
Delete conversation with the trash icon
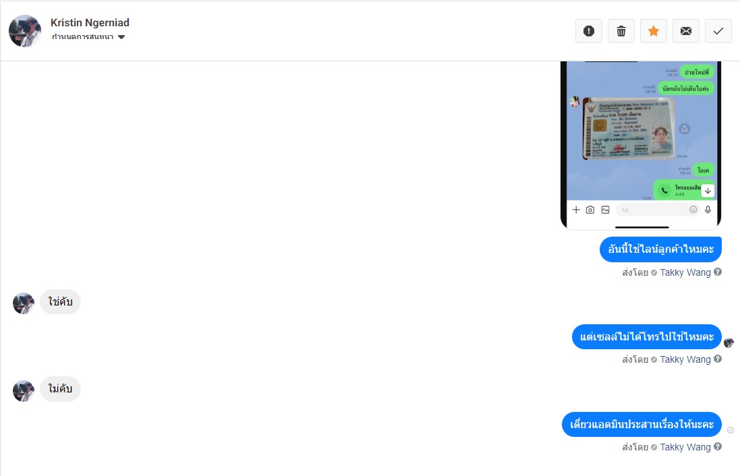coord(621,31)
